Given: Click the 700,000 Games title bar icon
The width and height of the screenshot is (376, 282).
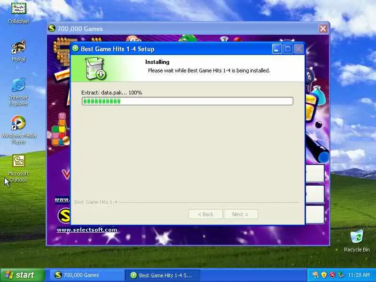Looking at the screenshot, I should pyautogui.click(x=52, y=28).
